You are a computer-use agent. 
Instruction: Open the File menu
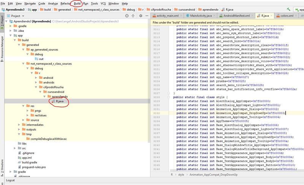point(3,3)
